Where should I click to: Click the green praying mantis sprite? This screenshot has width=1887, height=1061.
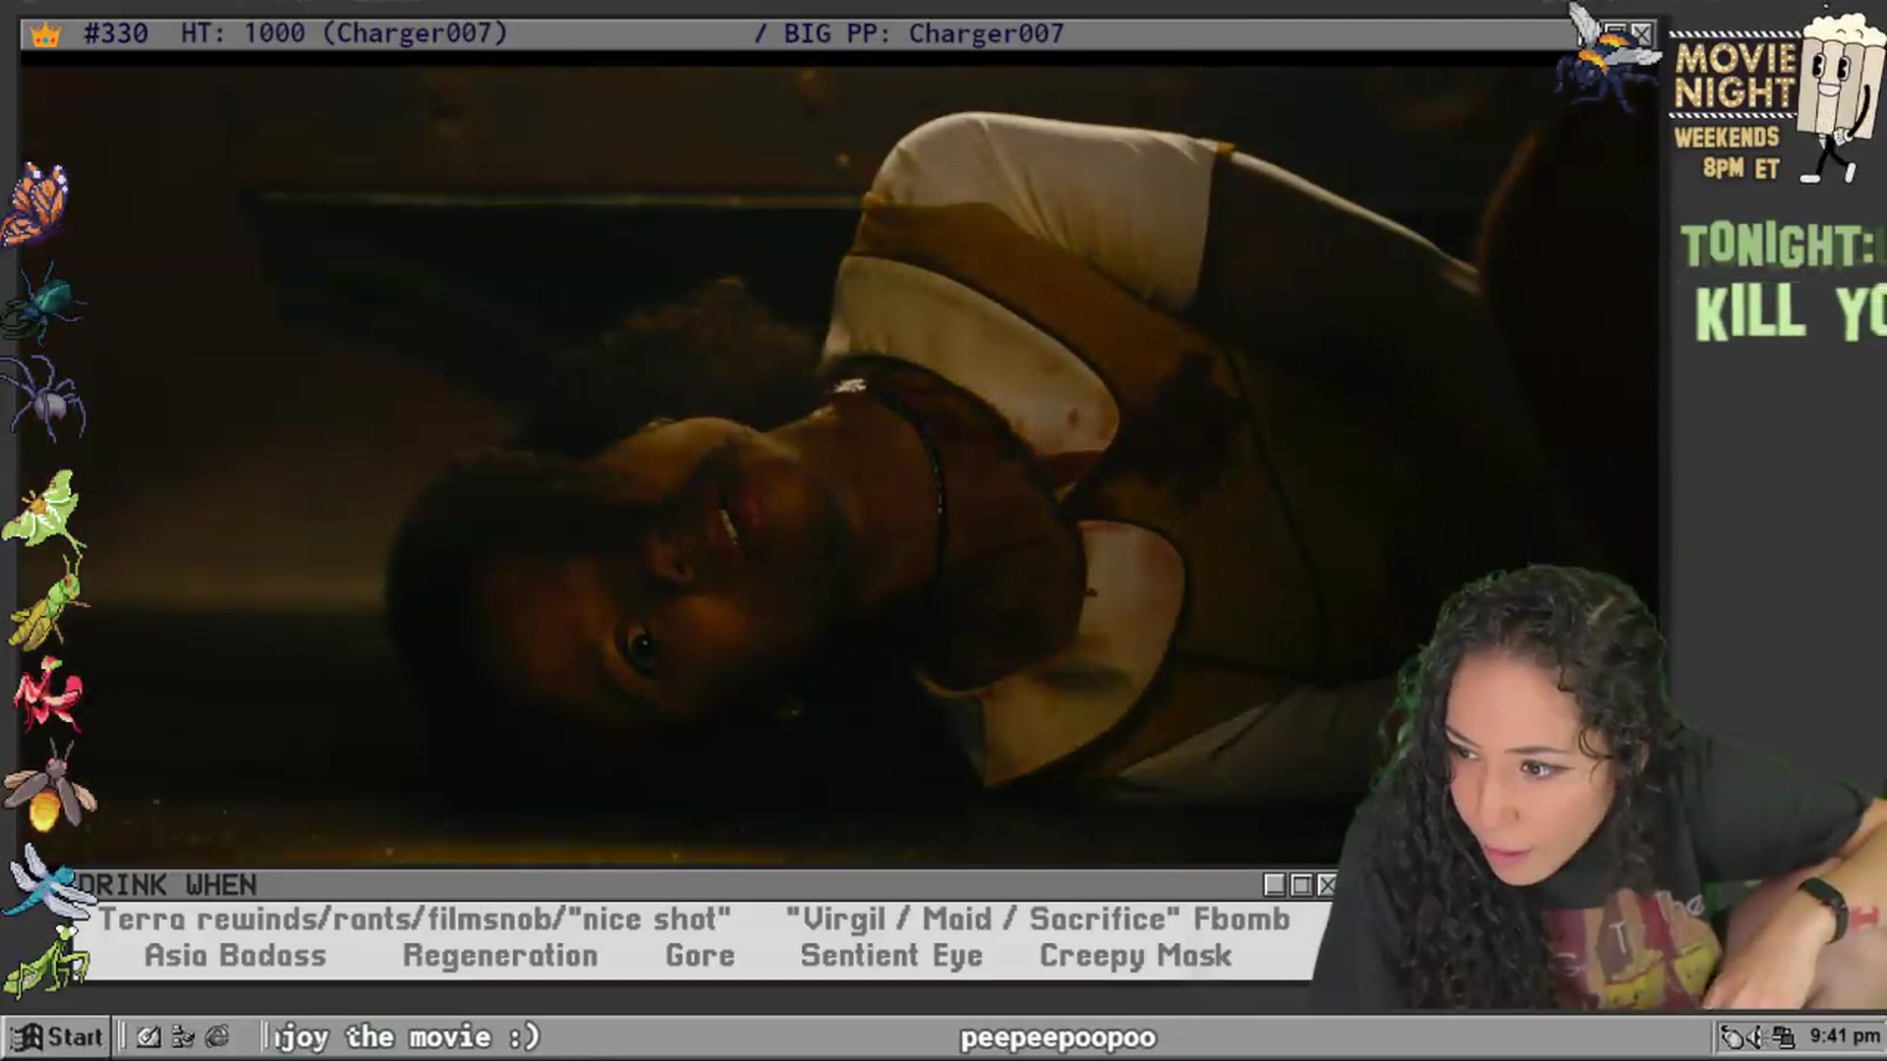tap(46, 961)
